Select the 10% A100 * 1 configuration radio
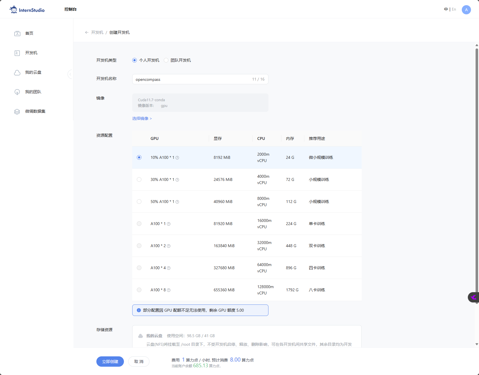This screenshot has height=375, width=479. click(x=139, y=157)
